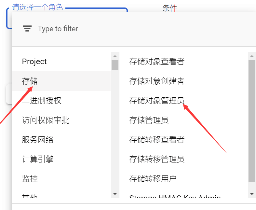
Task: Select the 存储管理员 role
Action: point(149,120)
